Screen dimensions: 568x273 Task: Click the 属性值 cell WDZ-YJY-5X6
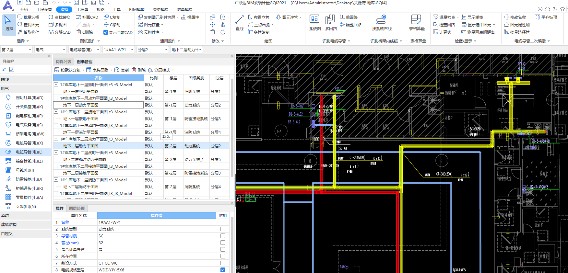157,270
